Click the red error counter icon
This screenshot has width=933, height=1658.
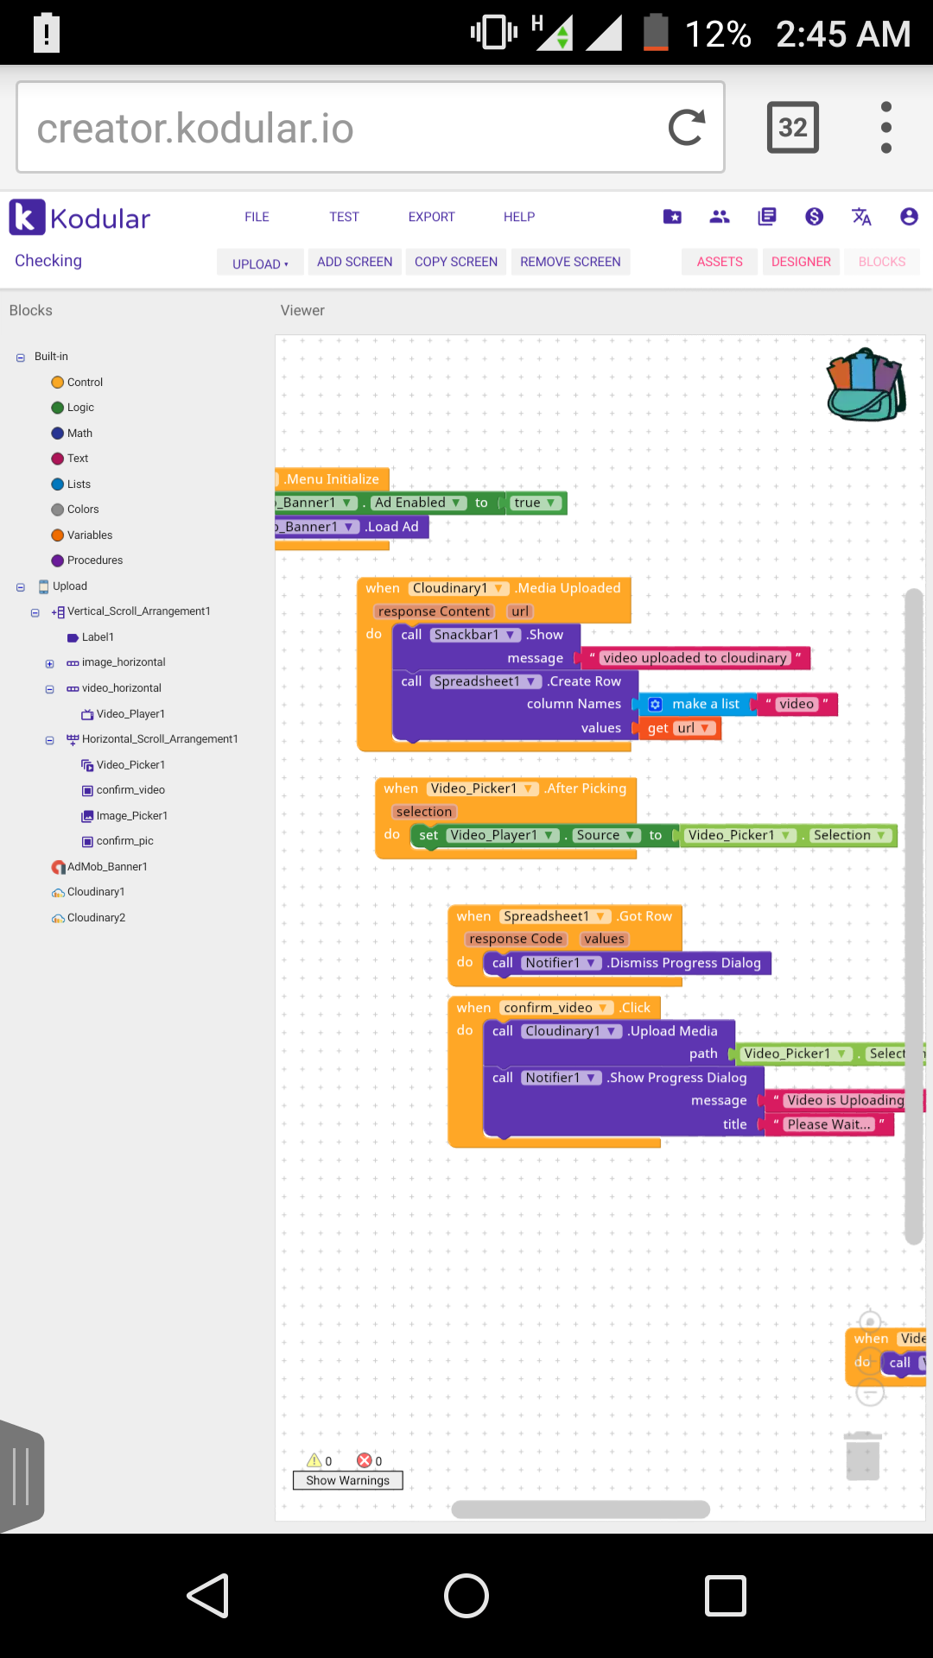click(365, 1460)
